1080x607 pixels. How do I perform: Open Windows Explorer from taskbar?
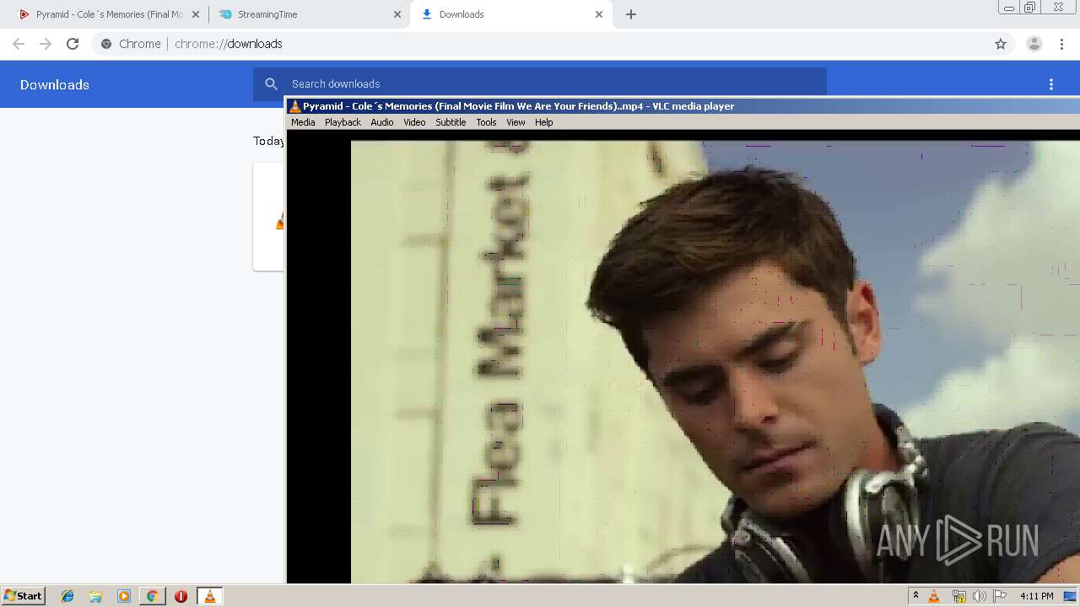coord(95,596)
